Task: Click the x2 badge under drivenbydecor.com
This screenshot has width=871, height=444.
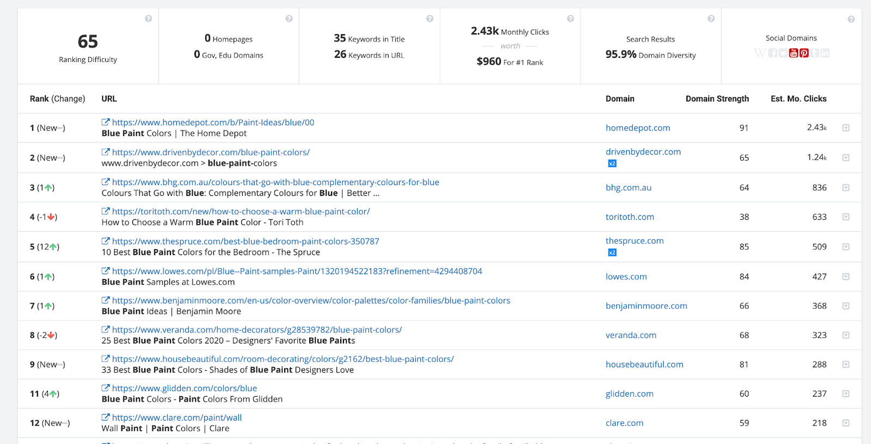Action: coord(612,164)
